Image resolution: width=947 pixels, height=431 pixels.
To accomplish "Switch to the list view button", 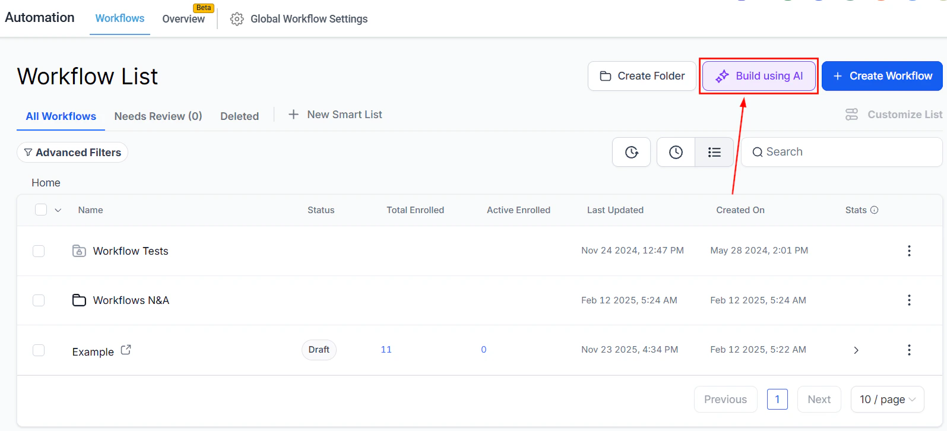I will [x=714, y=153].
